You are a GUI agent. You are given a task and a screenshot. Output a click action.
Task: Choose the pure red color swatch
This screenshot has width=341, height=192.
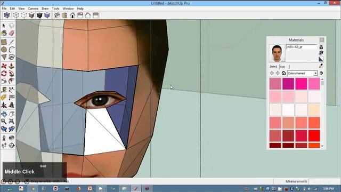click(x=314, y=135)
